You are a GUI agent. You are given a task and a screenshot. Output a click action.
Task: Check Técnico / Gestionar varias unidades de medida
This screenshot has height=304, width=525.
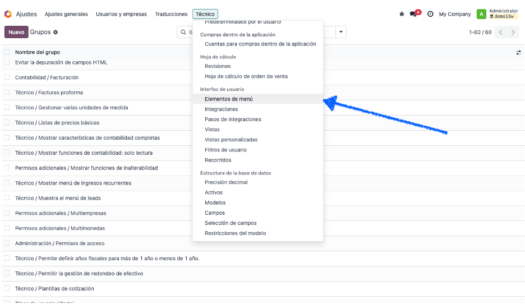tap(7, 108)
